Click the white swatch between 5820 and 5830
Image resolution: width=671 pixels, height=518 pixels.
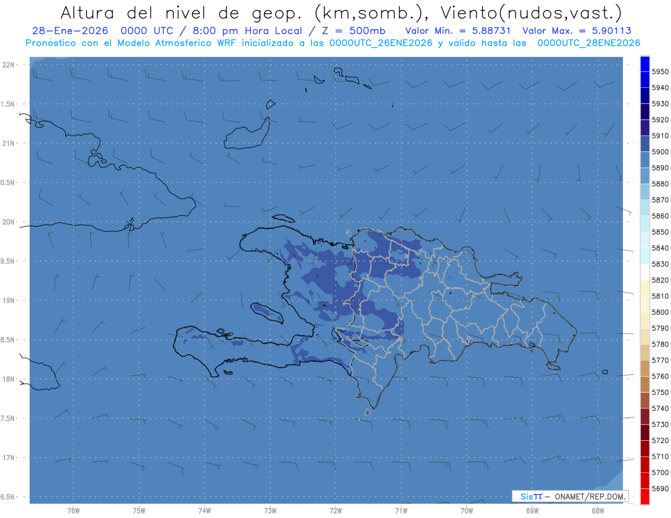[x=645, y=272]
